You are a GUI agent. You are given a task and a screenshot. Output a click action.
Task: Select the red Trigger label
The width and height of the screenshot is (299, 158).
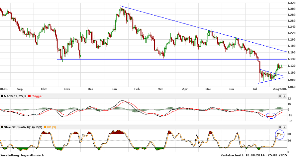38,96
